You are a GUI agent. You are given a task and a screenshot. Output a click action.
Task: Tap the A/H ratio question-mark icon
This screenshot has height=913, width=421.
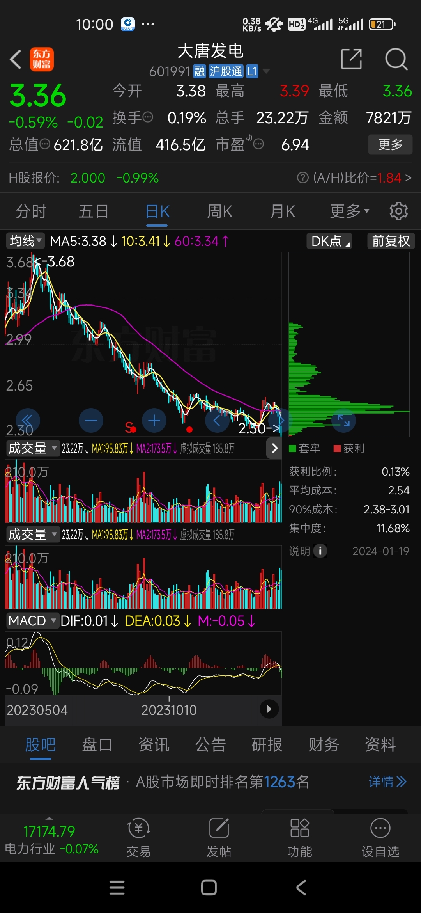pyautogui.click(x=302, y=178)
